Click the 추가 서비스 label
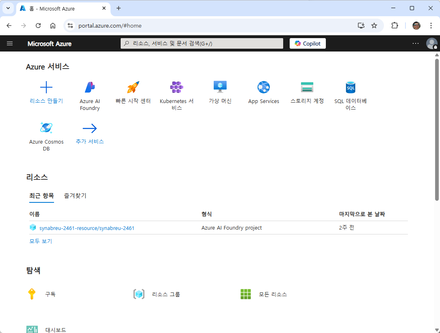This screenshot has width=440, height=333. point(90,142)
